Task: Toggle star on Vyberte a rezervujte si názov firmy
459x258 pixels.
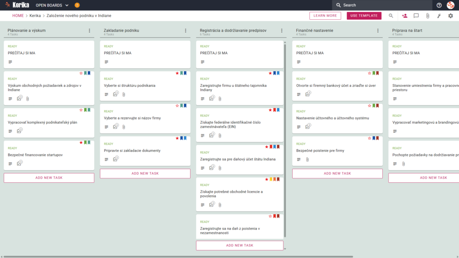Action: pos(177,106)
